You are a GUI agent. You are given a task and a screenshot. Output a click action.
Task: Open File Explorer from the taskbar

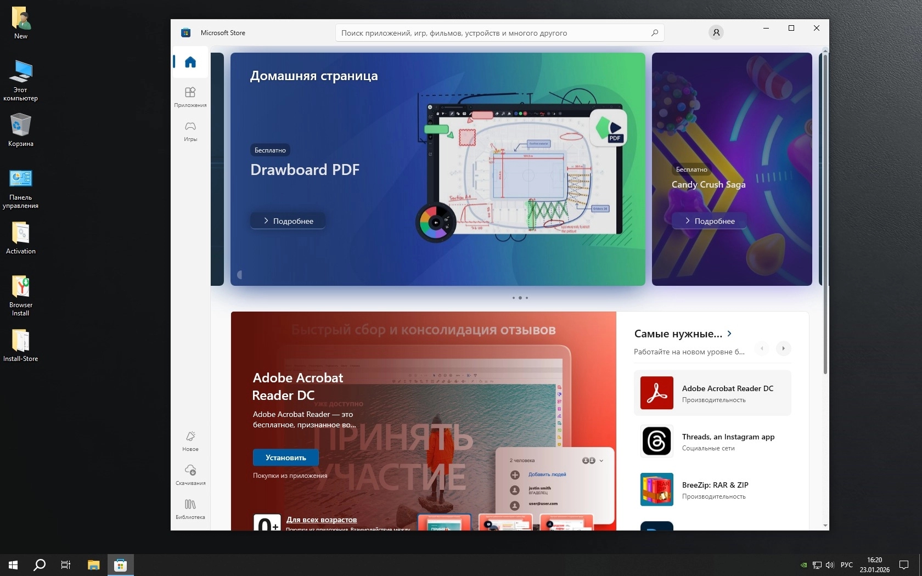tap(94, 564)
